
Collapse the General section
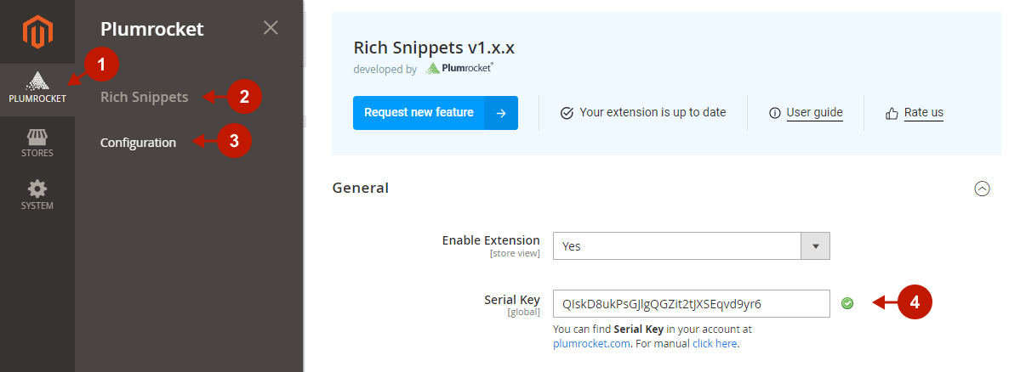point(982,189)
